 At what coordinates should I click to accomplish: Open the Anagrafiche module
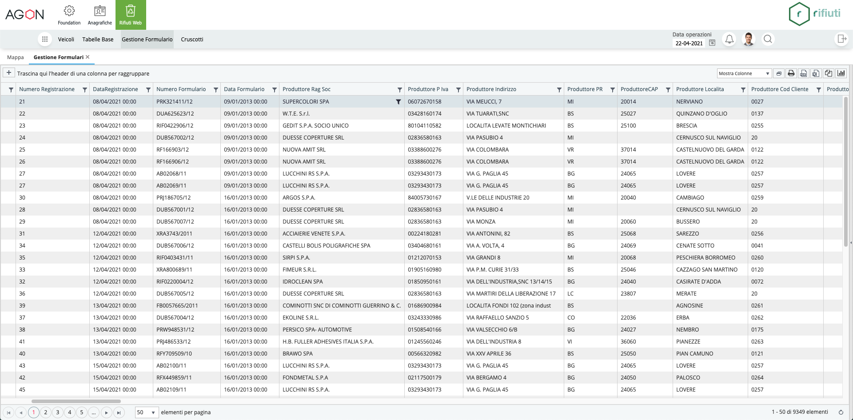coord(100,15)
